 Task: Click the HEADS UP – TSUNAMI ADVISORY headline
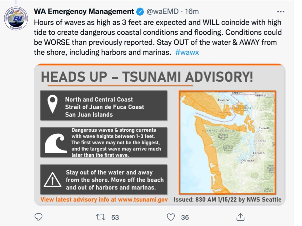coord(147,77)
